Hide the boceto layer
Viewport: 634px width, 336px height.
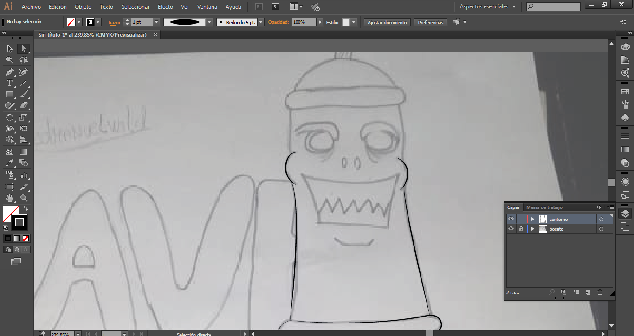coord(511,229)
